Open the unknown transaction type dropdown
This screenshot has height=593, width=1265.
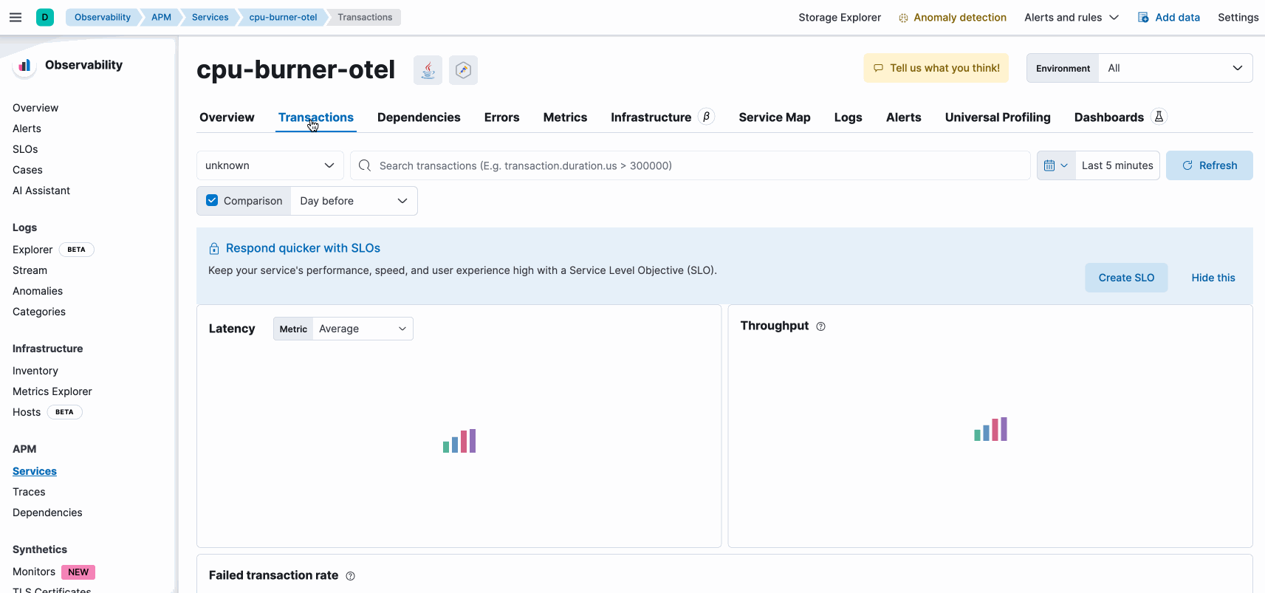[x=270, y=165]
